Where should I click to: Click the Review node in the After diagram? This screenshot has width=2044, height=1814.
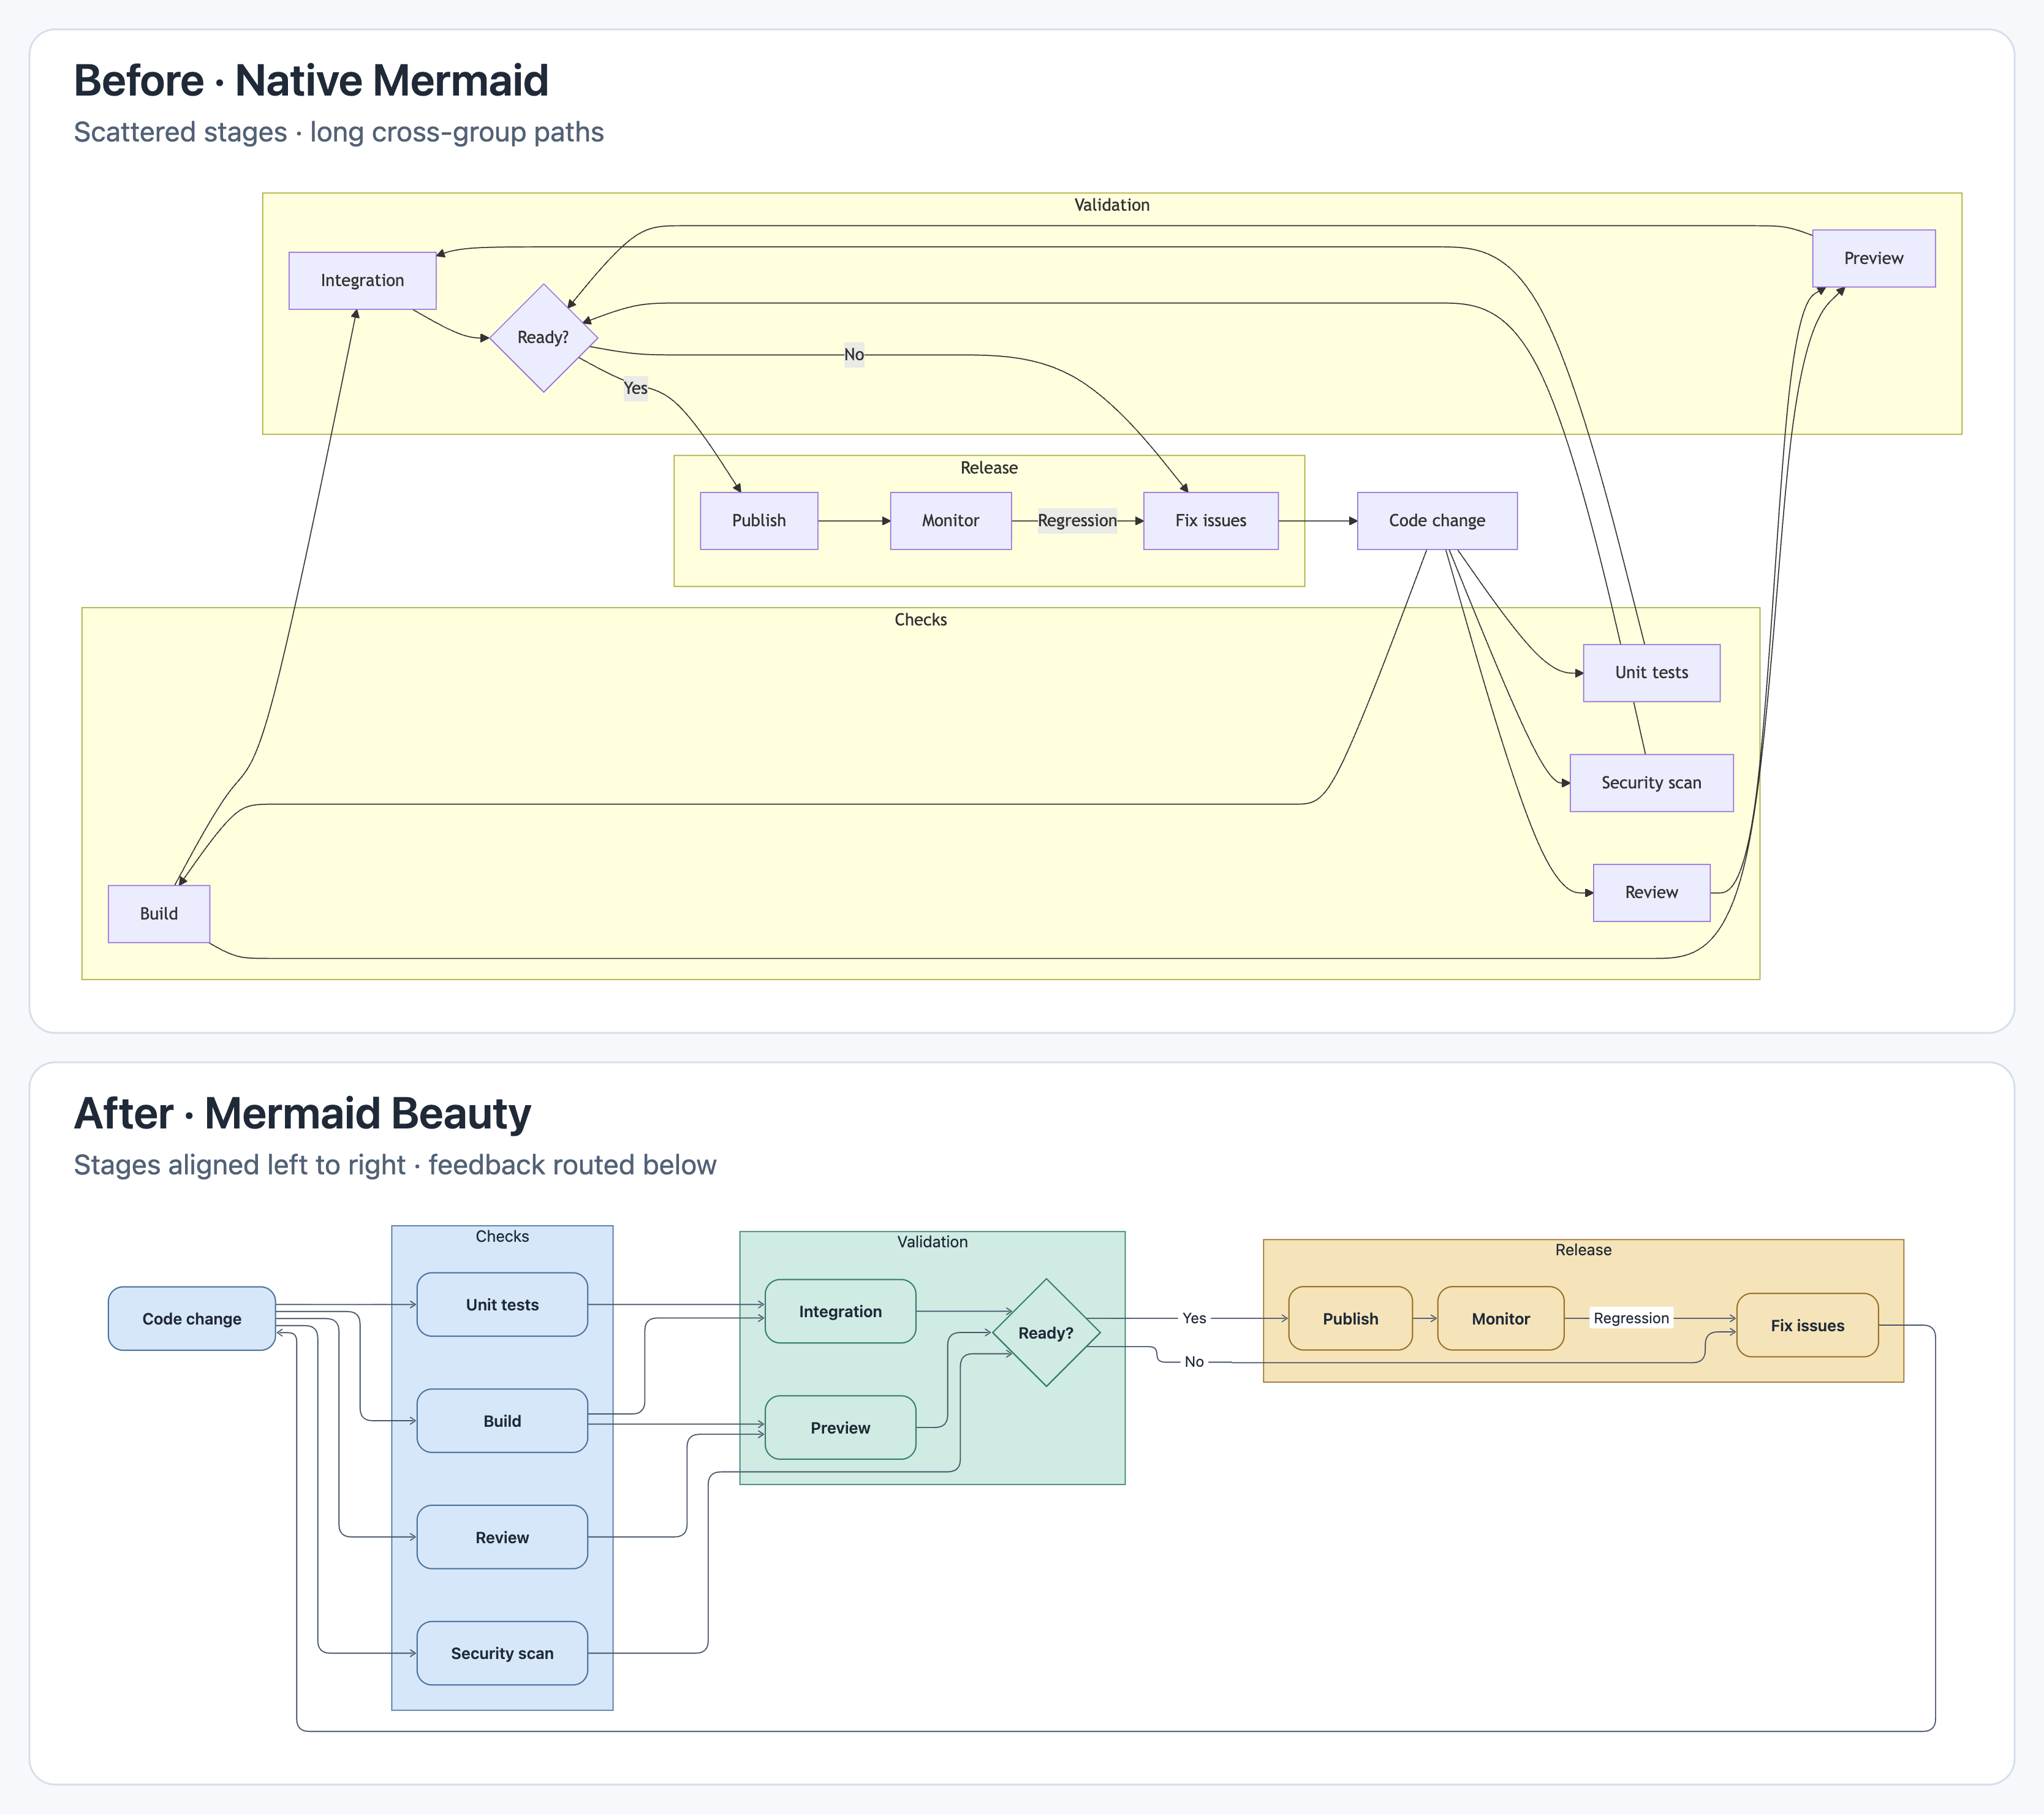point(502,1537)
